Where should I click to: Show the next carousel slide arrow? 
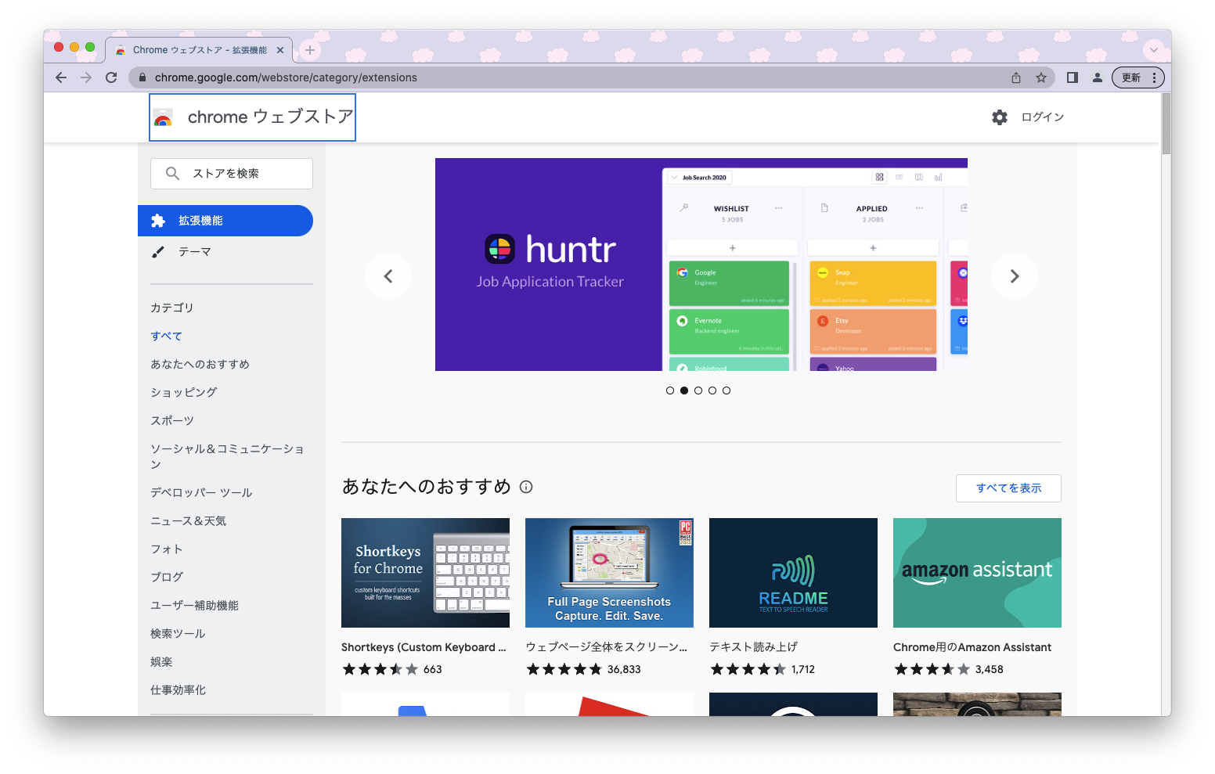pos(1015,276)
